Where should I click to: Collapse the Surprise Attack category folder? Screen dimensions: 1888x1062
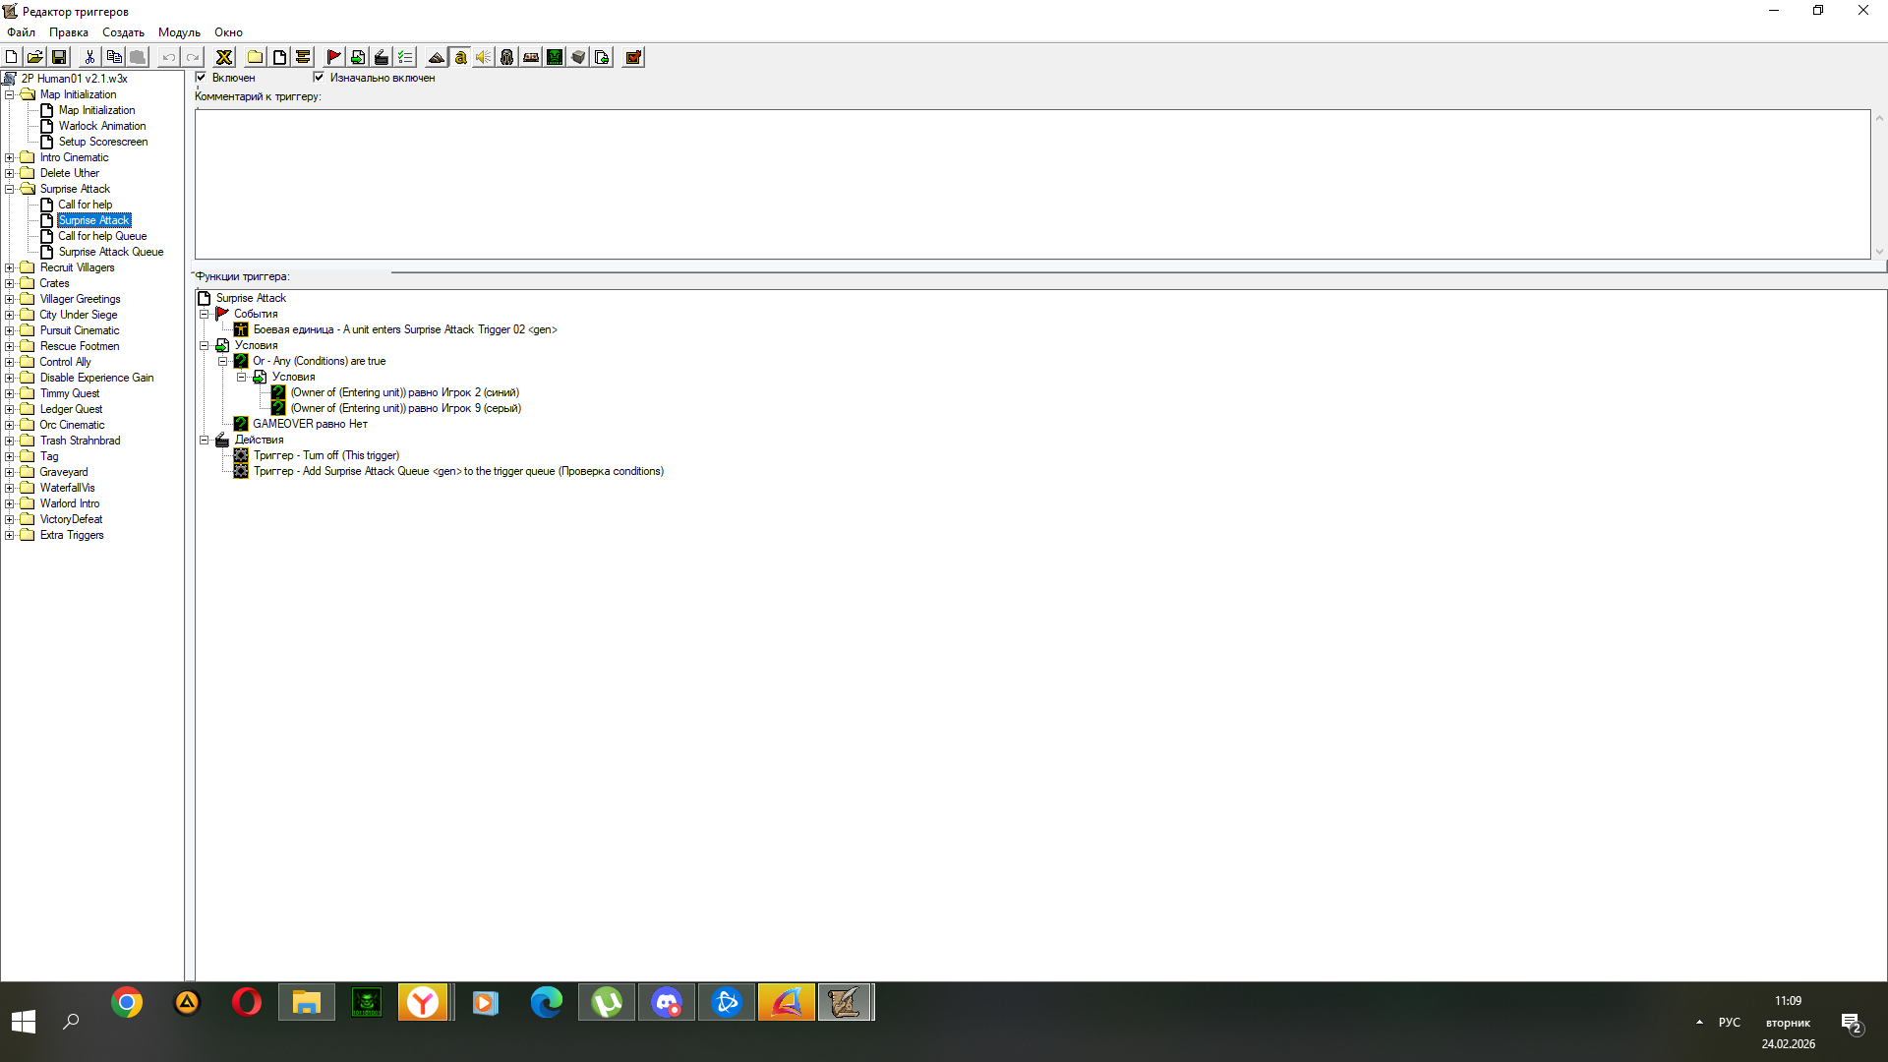click(x=10, y=189)
